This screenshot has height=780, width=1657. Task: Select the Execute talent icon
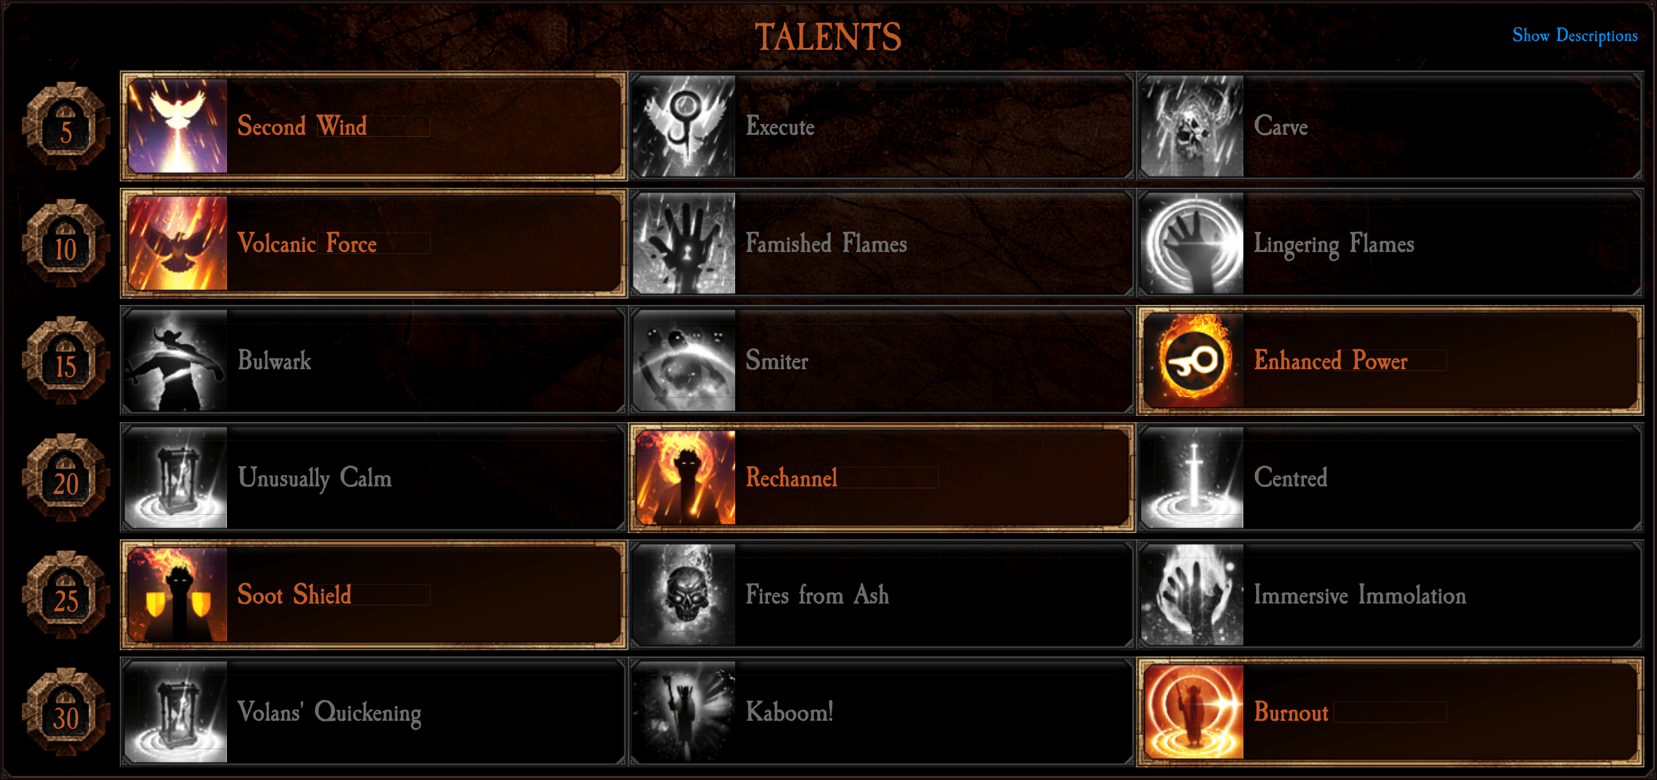pyautogui.click(x=684, y=126)
